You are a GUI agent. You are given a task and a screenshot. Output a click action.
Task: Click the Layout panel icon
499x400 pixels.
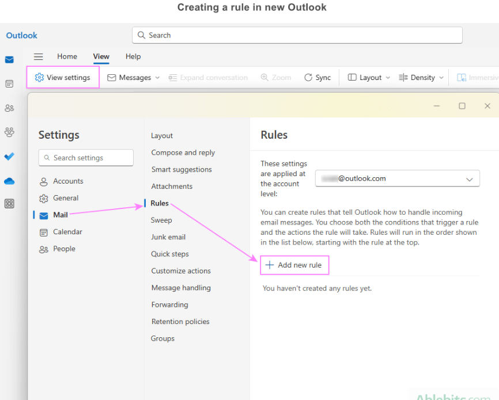[x=352, y=77]
